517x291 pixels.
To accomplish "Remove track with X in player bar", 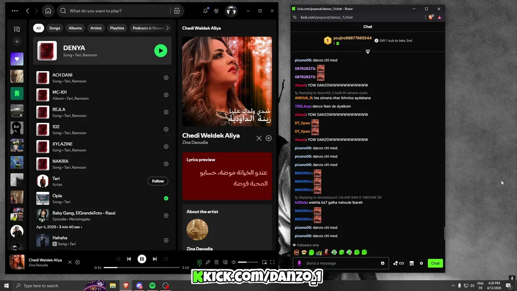I will tap(70, 262).
